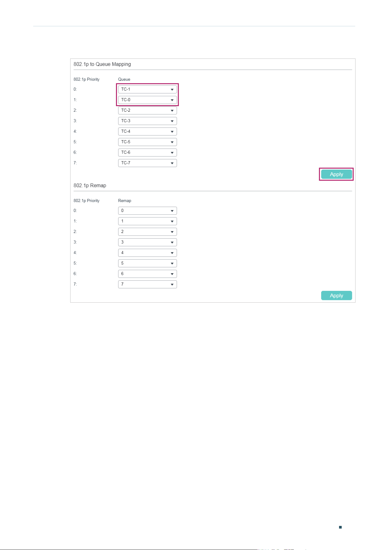The width and height of the screenshot is (389, 550).
Task: Open Remap dropdown for priority 5
Action: click(147, 264)
